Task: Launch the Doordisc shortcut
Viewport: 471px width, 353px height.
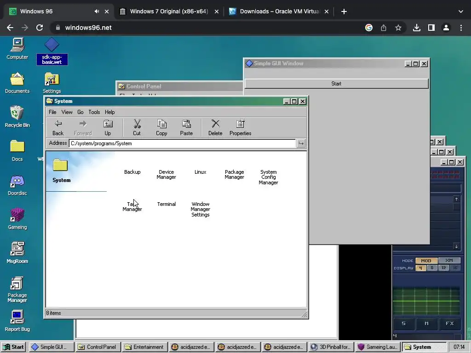Action: tap(17, 185)
